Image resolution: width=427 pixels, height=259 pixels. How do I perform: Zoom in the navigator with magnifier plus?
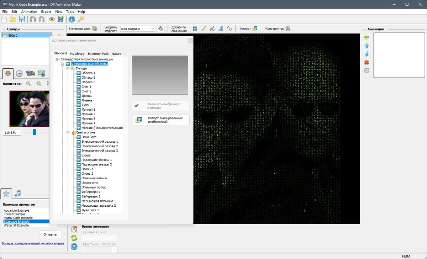pos(28,84)
